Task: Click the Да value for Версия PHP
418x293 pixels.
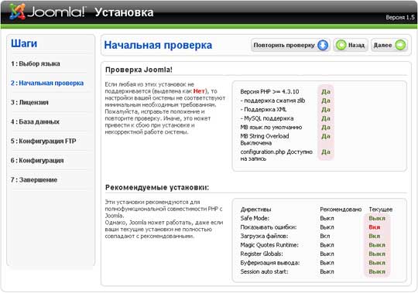Action: point(326,92)
